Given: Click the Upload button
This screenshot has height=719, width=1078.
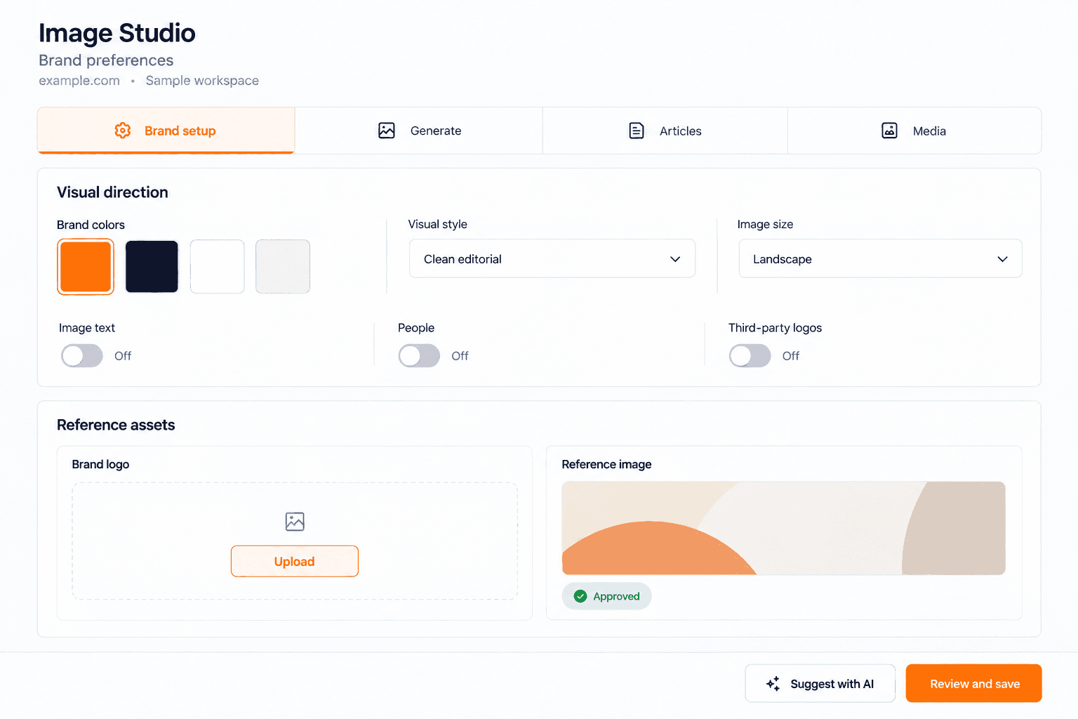Looking at the screenshot, I should (x=295, y=561).
